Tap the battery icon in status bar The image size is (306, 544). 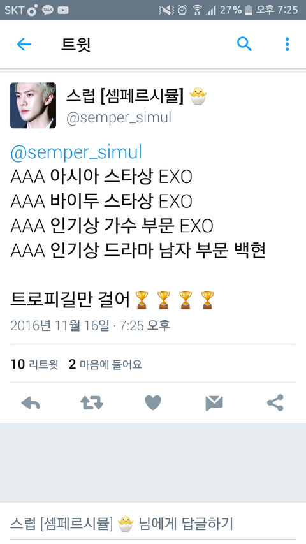tap(249, 10)
